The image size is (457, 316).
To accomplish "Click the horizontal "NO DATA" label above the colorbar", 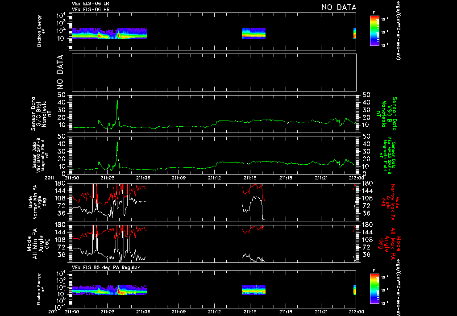I will (x=339, y=7).
